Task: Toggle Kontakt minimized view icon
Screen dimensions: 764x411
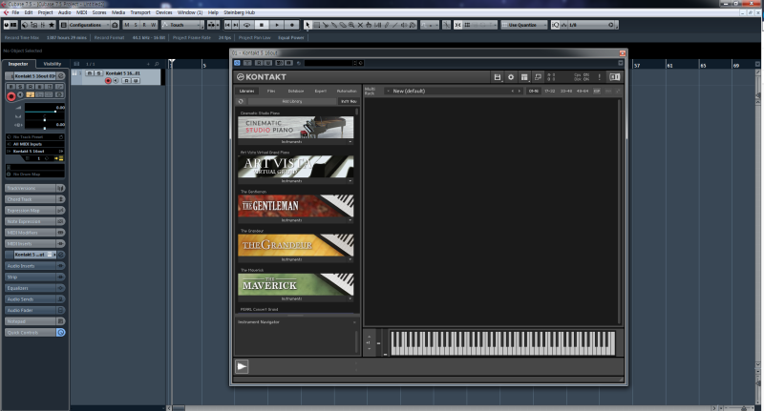Action: [x=538, y=77]
